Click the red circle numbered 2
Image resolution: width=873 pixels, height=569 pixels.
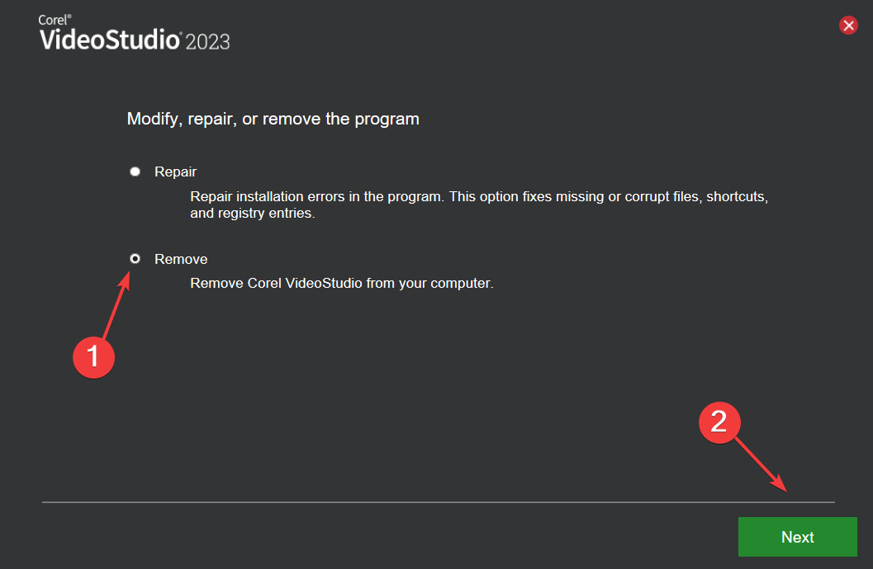[719, 422]
